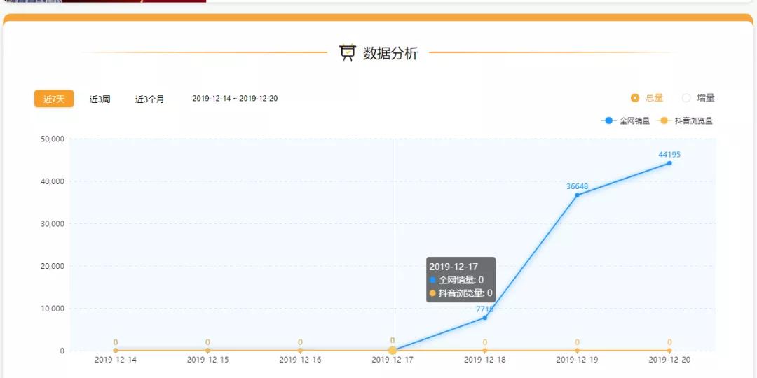757x378 pixels.
Task: Toggle the 抖音浏览量 orange legend marker
Action: pos(664,120)
